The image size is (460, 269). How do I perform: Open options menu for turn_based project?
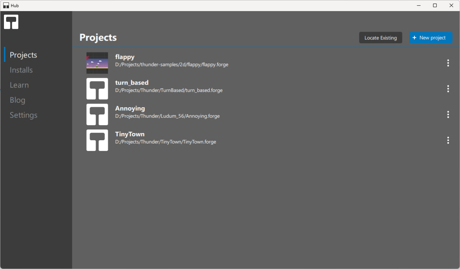pyautogui.click(x=448, y=89)
